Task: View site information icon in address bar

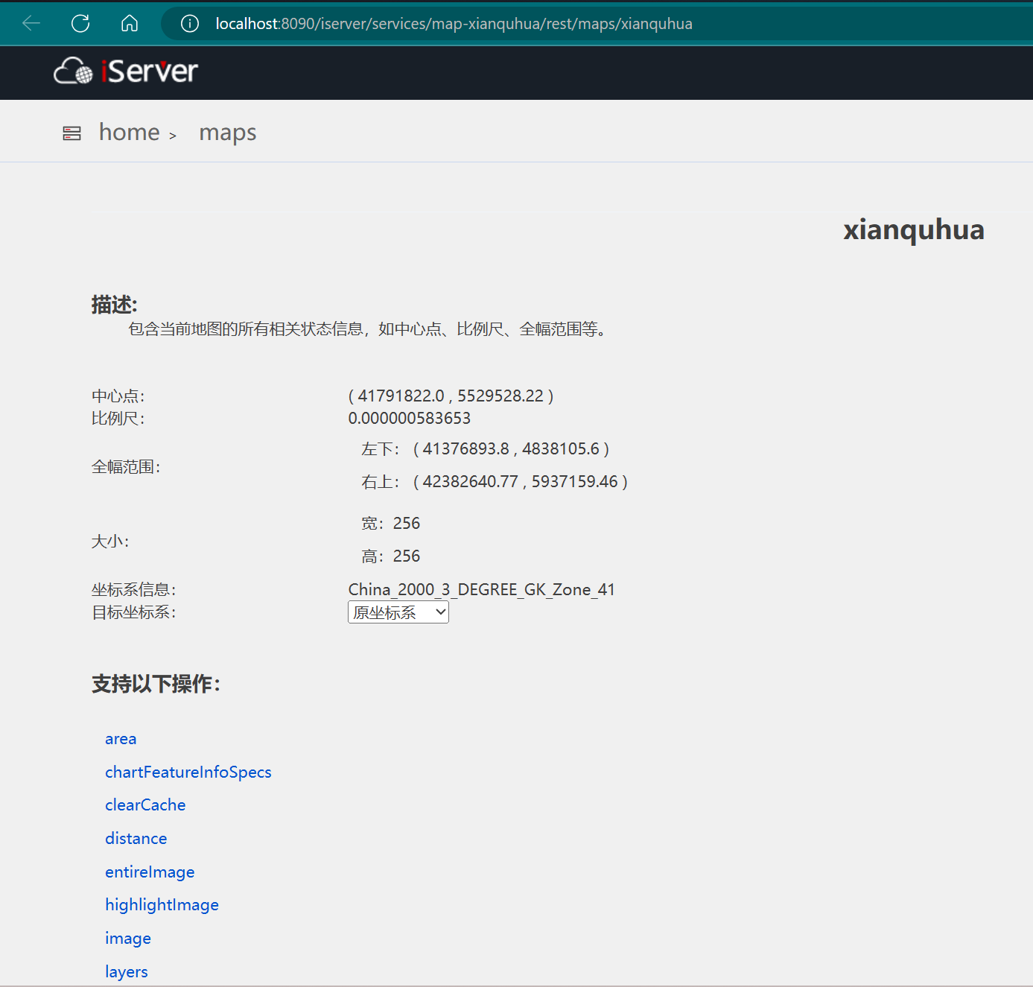Action: tap(190, 24)
